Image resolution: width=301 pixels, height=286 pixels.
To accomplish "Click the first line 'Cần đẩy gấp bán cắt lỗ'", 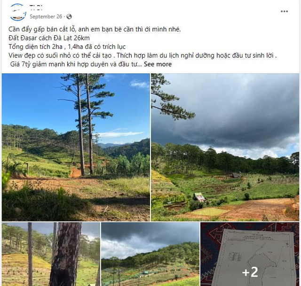I will click(x=94, y=29).
